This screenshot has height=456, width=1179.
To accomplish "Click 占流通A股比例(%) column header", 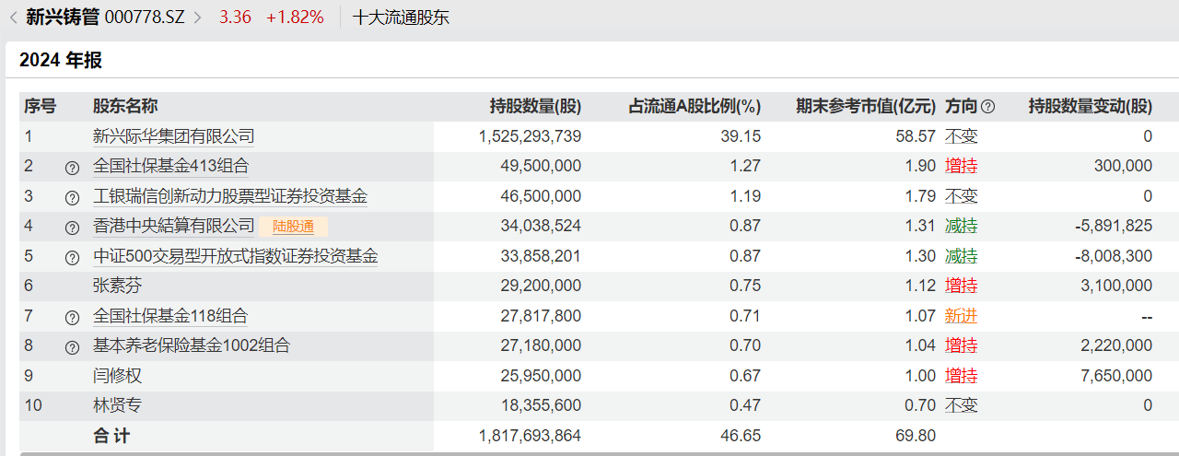I will pos(694,106).
